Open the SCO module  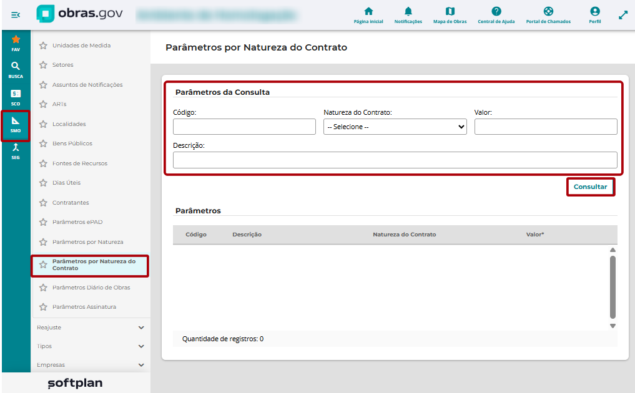[x=16, y=97]
